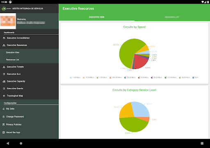The image size is (210, 148).
Task: Select the Executive View tab
Action: pos(96,17)
